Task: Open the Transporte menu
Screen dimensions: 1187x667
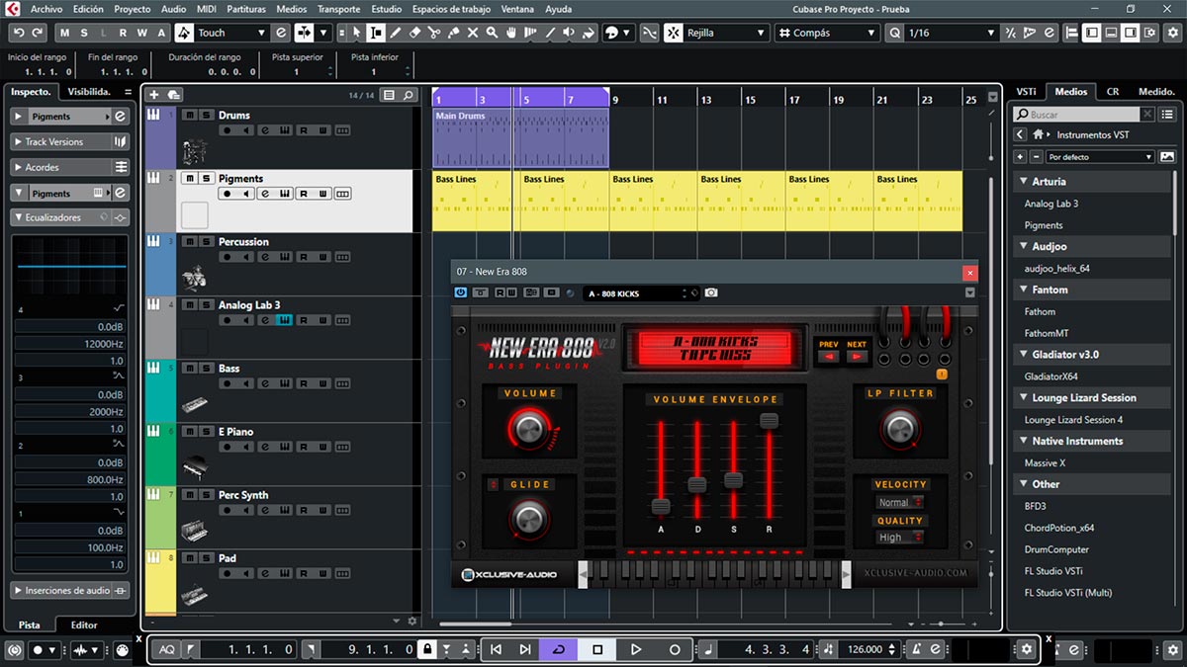Action: click(338, 9)
